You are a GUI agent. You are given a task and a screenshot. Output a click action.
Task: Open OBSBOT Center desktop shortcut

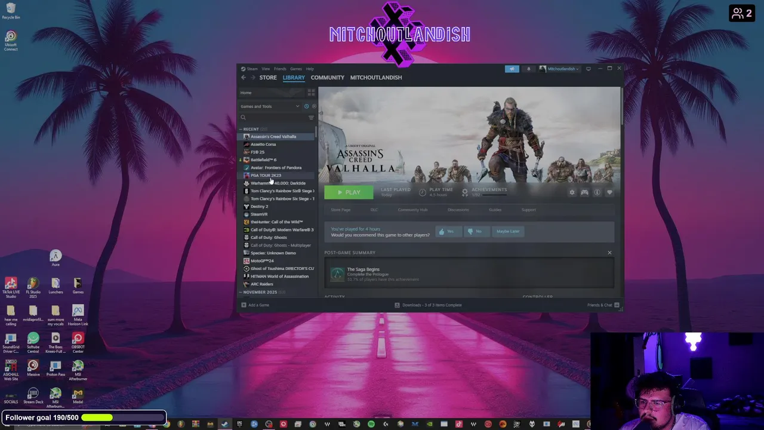78,342
